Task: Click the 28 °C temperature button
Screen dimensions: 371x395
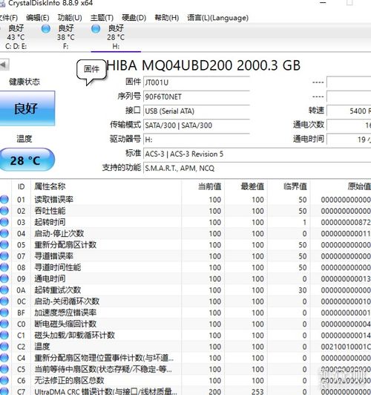Action: [x=27, y=160]
